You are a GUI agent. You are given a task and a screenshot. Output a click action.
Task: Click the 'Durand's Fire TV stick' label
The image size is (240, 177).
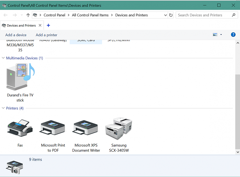point(20,98)
